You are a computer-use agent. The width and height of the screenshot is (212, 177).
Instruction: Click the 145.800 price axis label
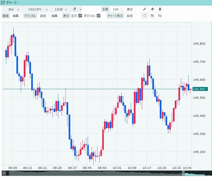pos(199,44)
